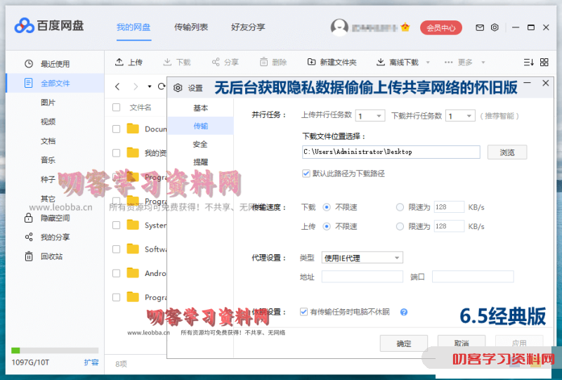Viewport: 562px width, 380px height.
Task: Open 回收站 recycle bin in sidebar
Action: 55,256
